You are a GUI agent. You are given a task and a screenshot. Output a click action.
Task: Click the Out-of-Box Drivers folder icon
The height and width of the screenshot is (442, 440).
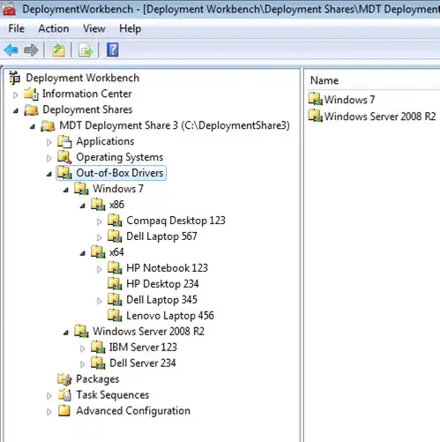[64, 173]
